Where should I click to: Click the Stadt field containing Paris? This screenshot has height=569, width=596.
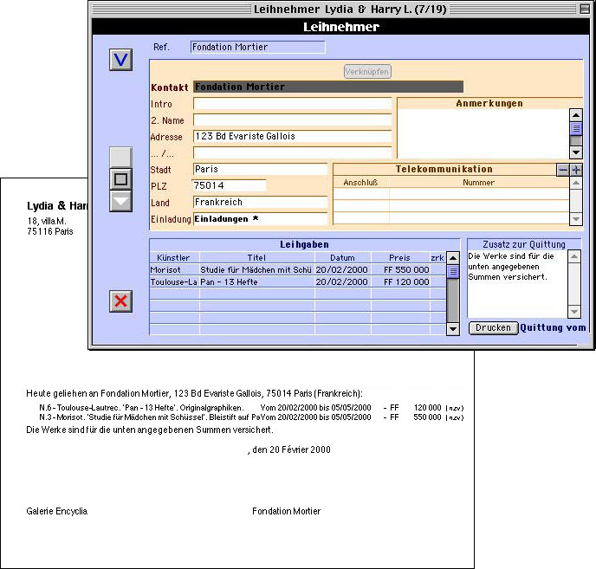point(261,169)
